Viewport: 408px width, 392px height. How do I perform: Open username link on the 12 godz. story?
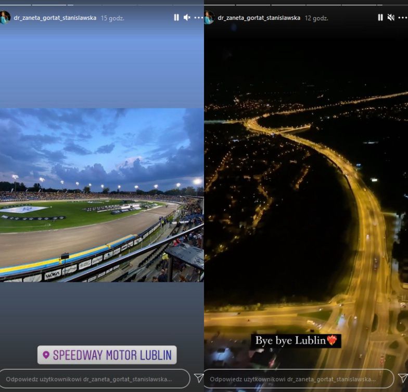(259, 18)
